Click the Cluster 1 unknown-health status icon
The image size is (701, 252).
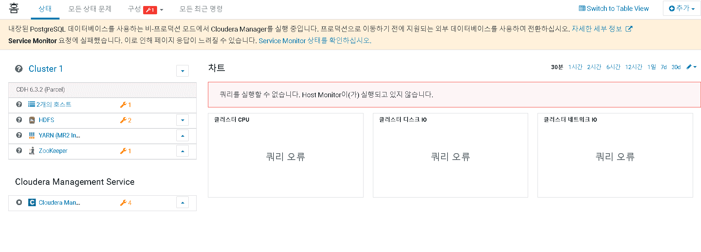point(19,69)
